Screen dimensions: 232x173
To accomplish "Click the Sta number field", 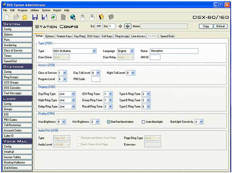I will tap(112, 26).
